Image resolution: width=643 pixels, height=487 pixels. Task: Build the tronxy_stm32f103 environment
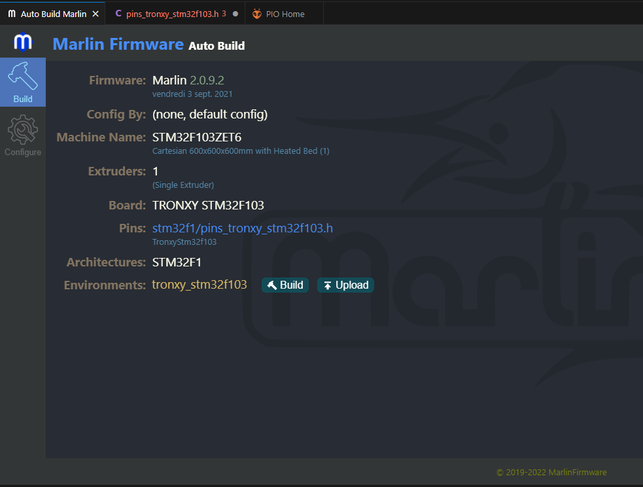click(285, 285)
